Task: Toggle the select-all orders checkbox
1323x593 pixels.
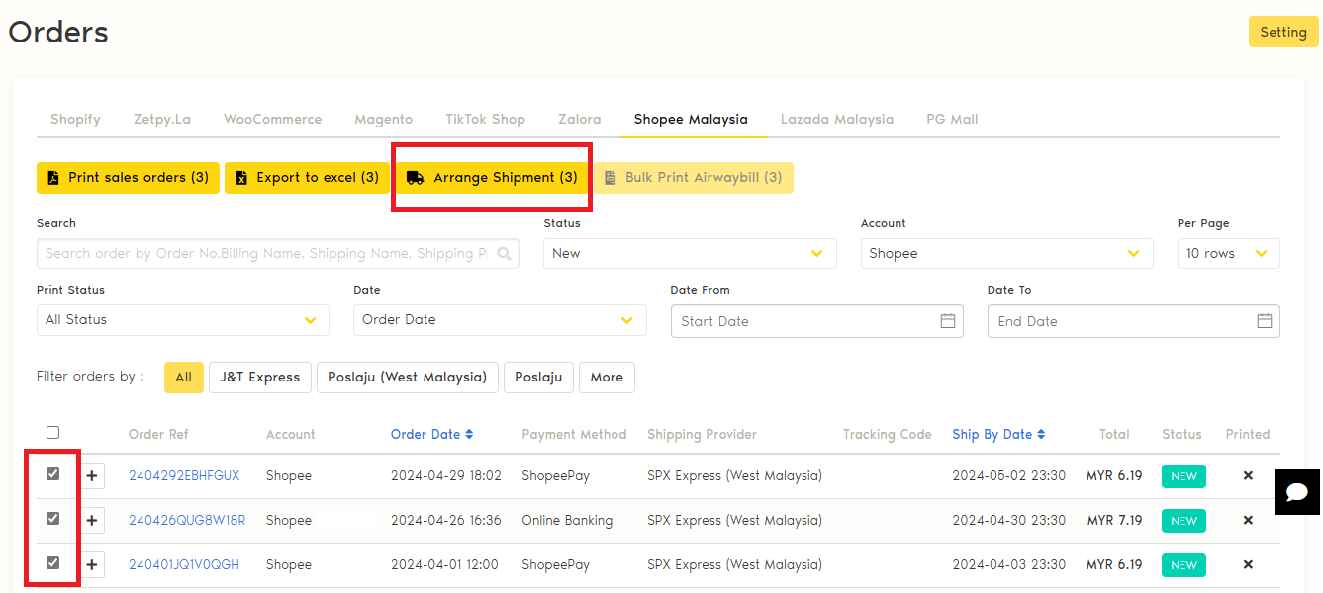Action: coord(53,433)
